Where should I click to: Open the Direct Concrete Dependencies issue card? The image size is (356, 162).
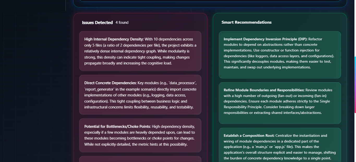coord(140,95)
